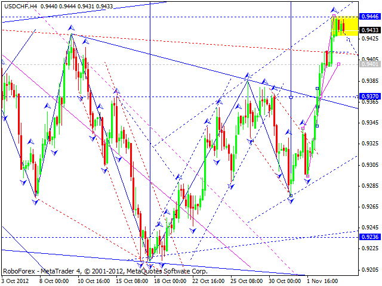Click the magenta square marker at the top of the latest rally
The width and height of the screenshot is (382, 286).
point(334,16)
